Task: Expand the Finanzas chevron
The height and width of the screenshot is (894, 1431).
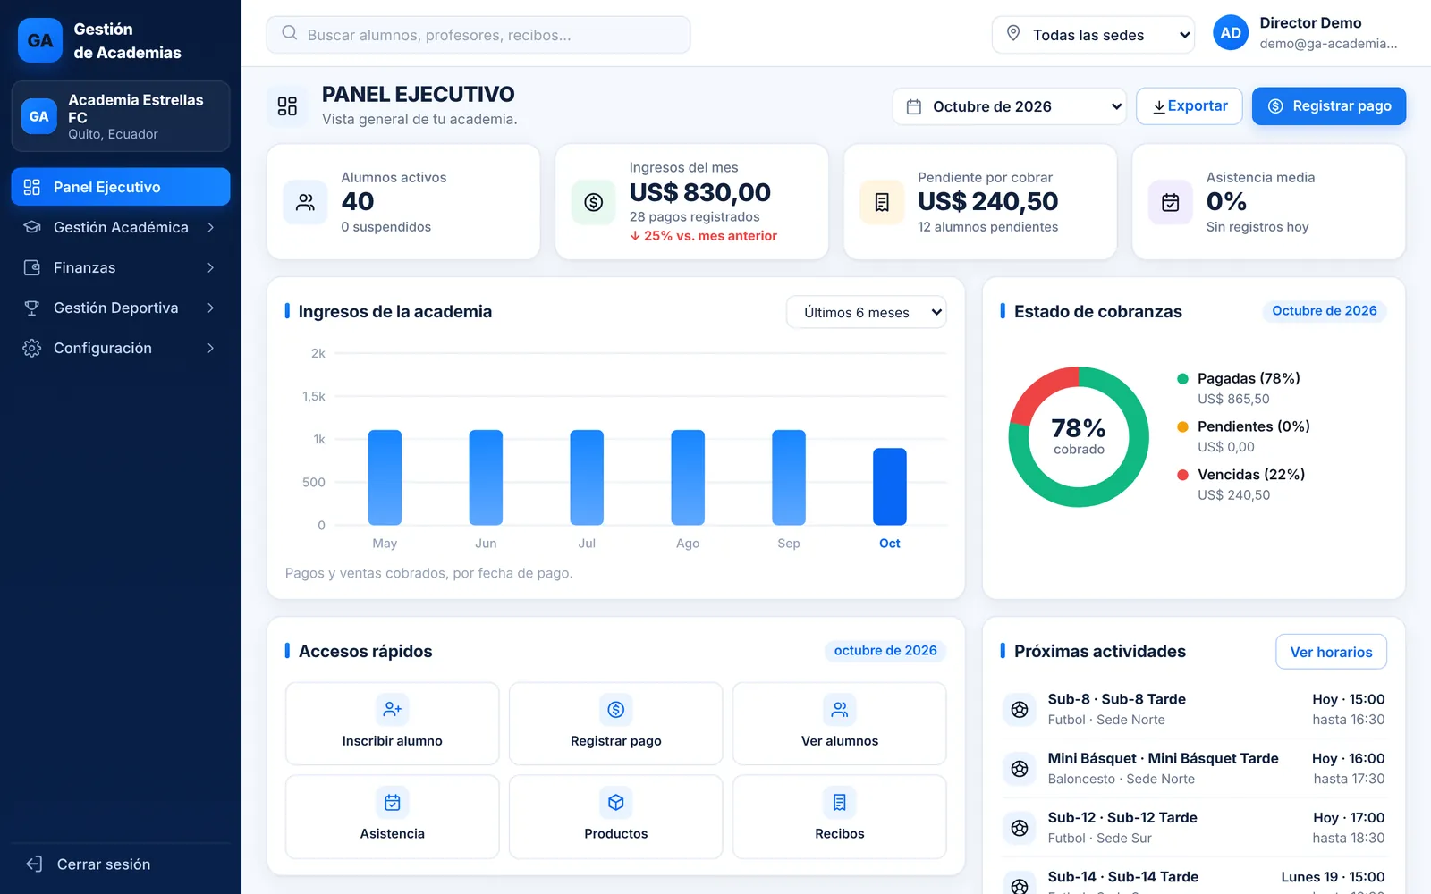Action: (x=210, y=267)
